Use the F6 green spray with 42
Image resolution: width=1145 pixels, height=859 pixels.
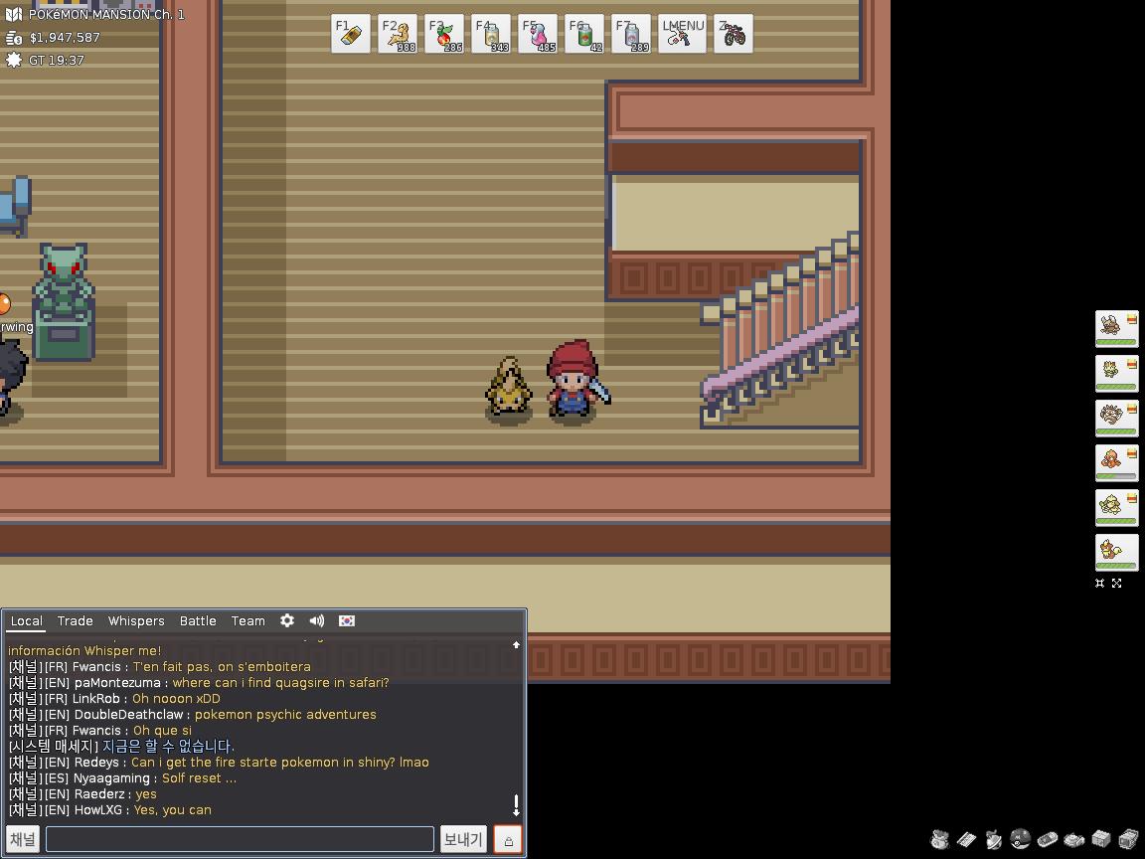pos(584,34)
